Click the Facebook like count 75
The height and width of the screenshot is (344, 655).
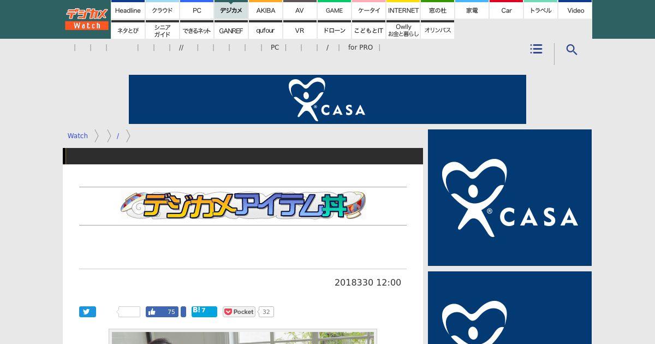pos(171,312)
